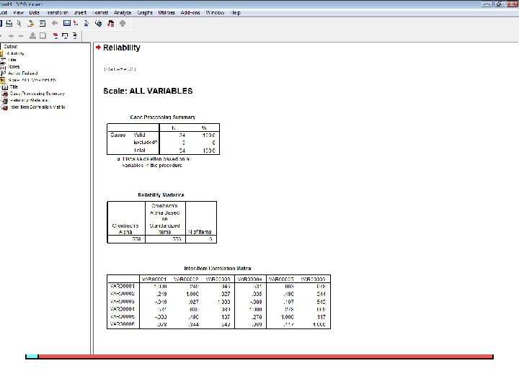The width and height of the screenshot is (519, 389).
Task: Click the Undo arrow icon
Action: pos(55,23)
